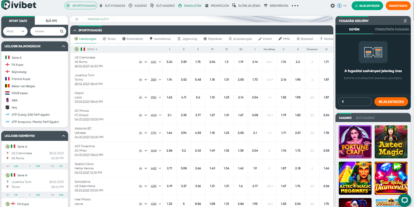This screenshot has width=414, height=207.
Task: Open the Mind sport filter dropdown
Action: point(15,31)
